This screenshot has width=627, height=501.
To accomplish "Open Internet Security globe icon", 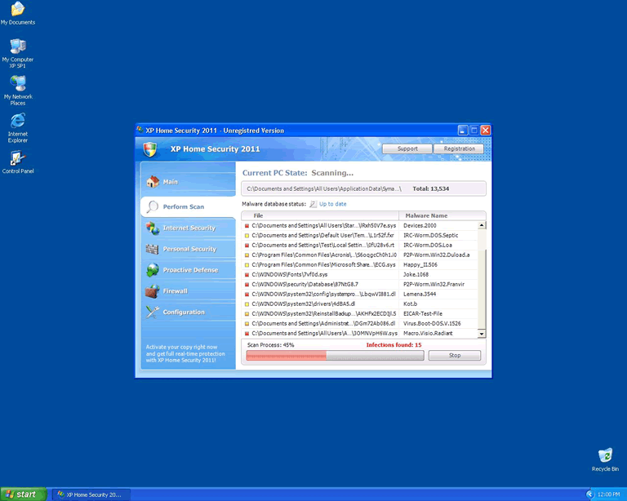I will point(152,228).
